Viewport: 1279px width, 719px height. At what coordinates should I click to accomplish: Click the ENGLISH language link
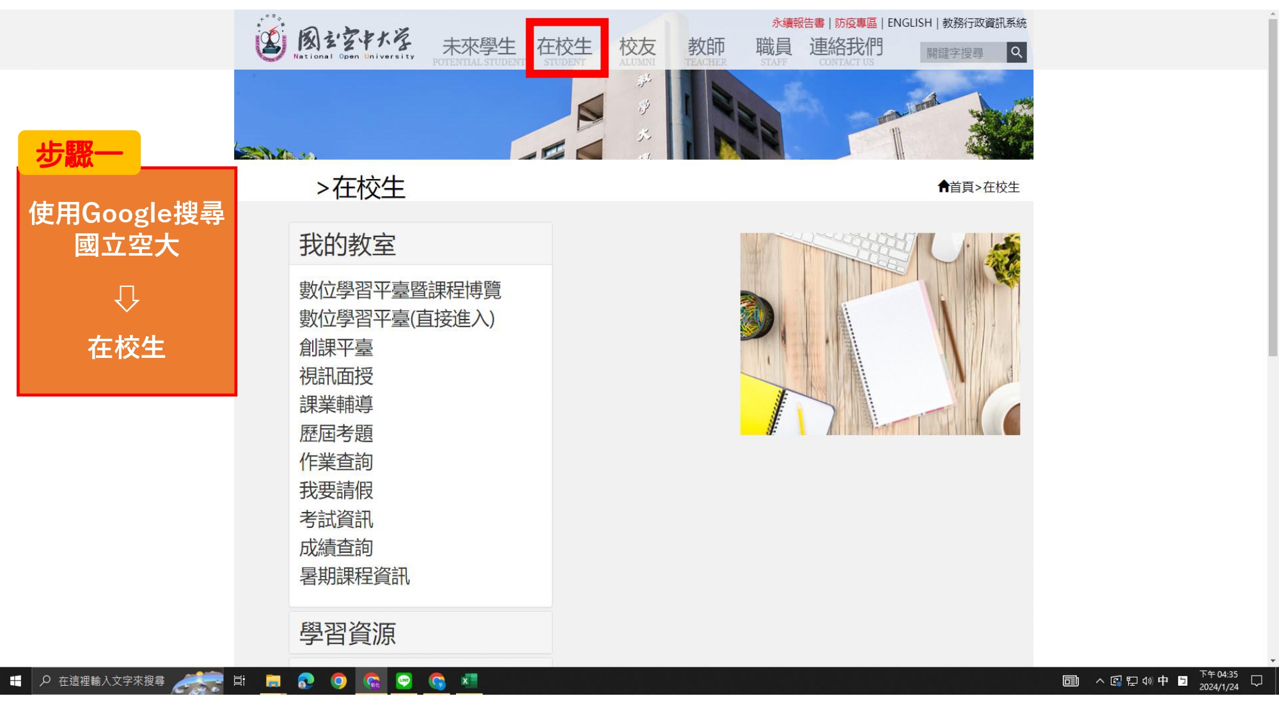909,23
